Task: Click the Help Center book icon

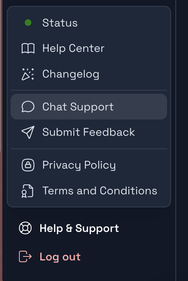Action: coord(28,48)
